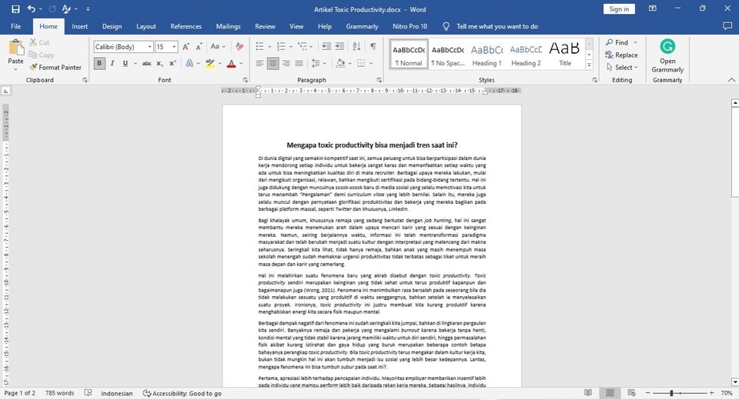The width and height of the screenshot is (739, 400).
Task: Click the spelling proofing icon in the status bar
Action: point(88,393)
